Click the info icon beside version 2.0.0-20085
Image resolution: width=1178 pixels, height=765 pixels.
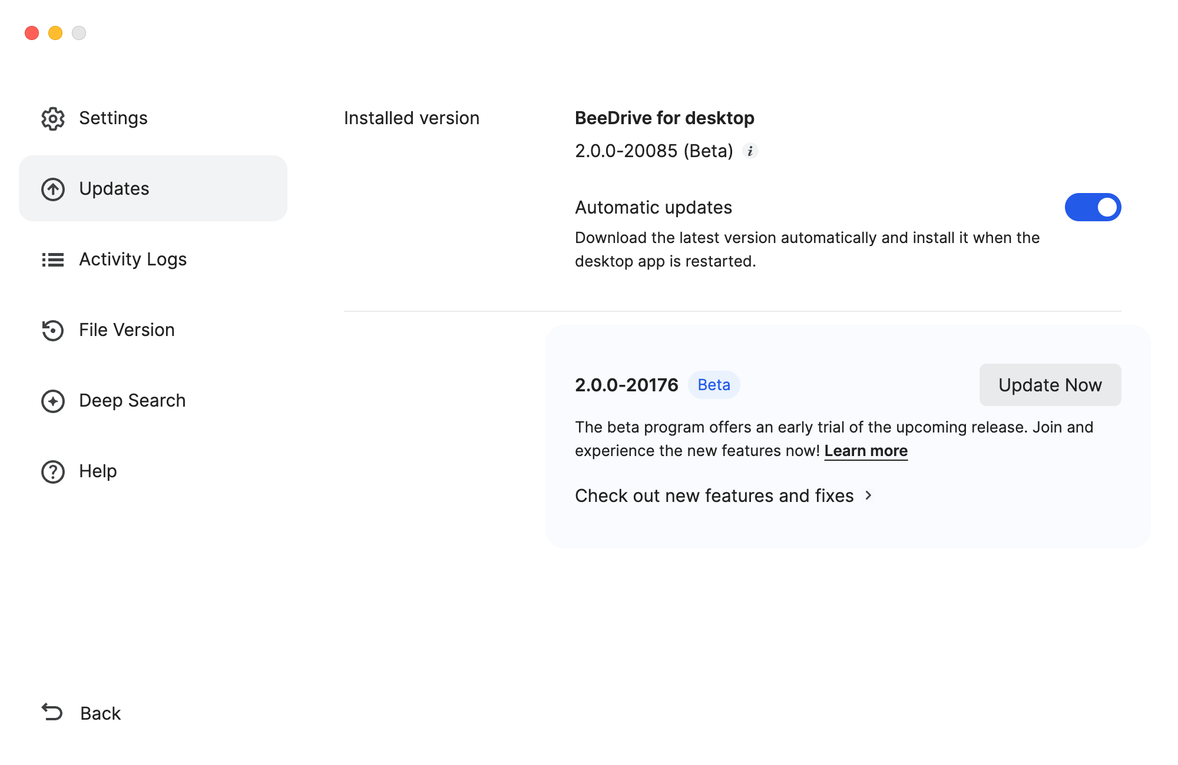point(750,151)
